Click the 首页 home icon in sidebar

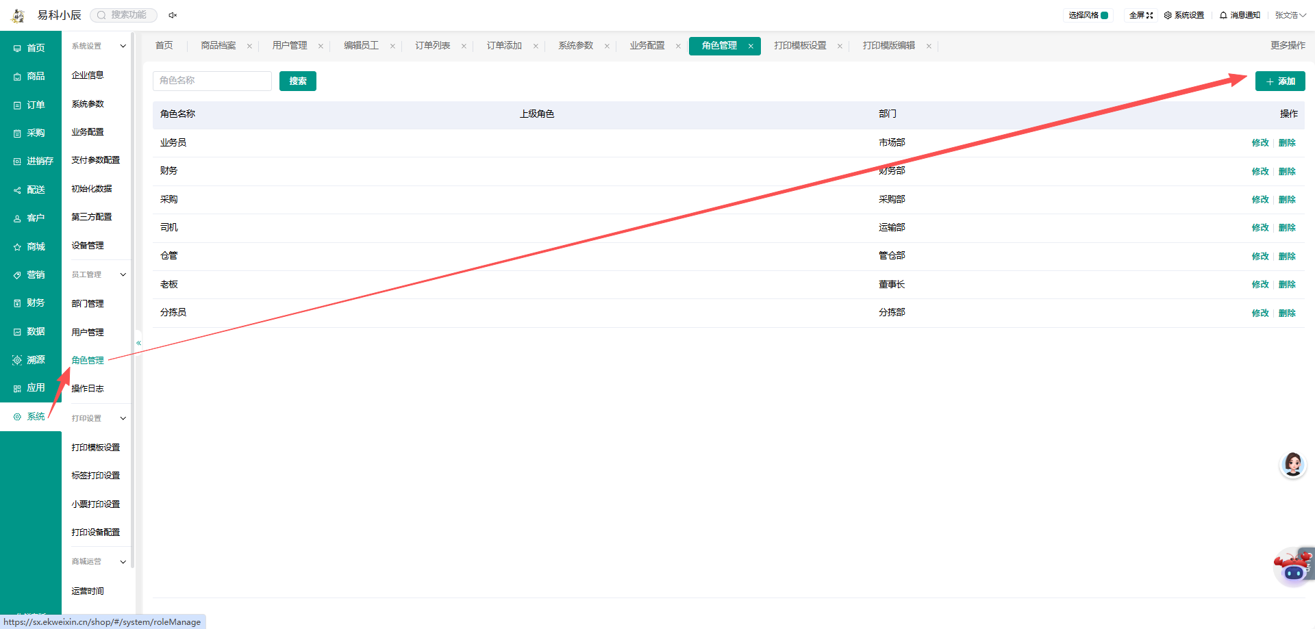coord(17,49)
